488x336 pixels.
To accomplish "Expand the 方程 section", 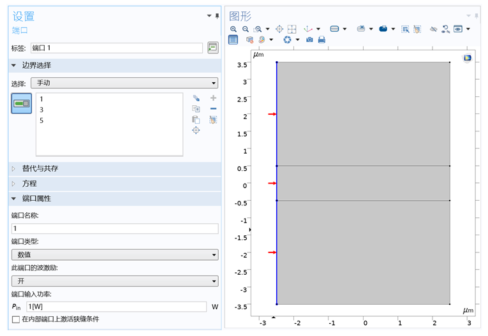I will [13, 184].
